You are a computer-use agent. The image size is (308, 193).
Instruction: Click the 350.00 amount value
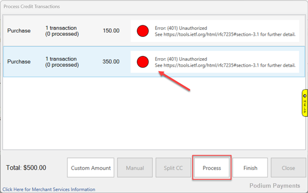111,62
